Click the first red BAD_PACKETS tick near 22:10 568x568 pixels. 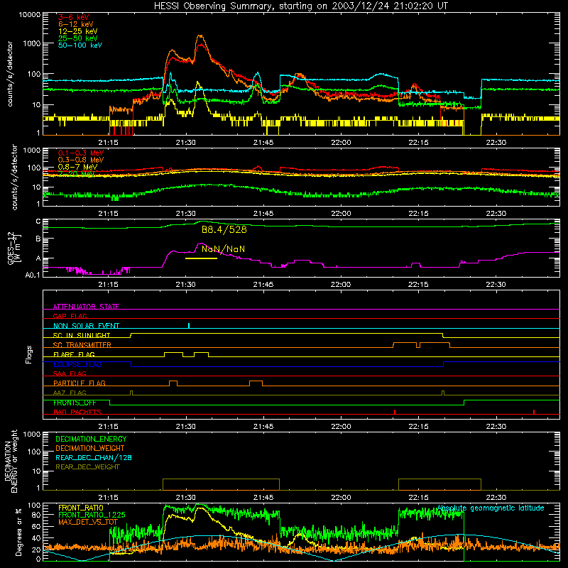pyautogui.click(x=395, y=412)
